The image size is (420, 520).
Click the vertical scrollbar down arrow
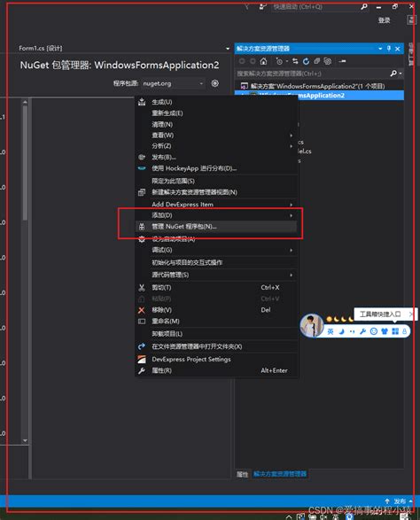25,441
